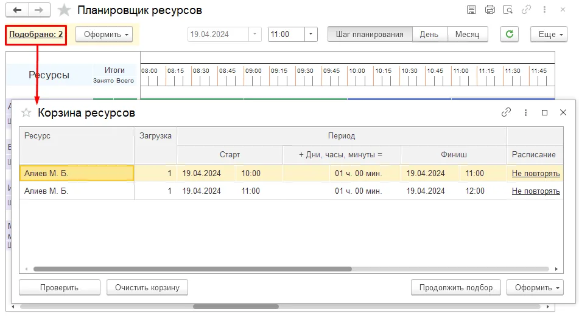579x317 pixels.
Task: Click start time 10:00 in first row
Action: point(251,174)
